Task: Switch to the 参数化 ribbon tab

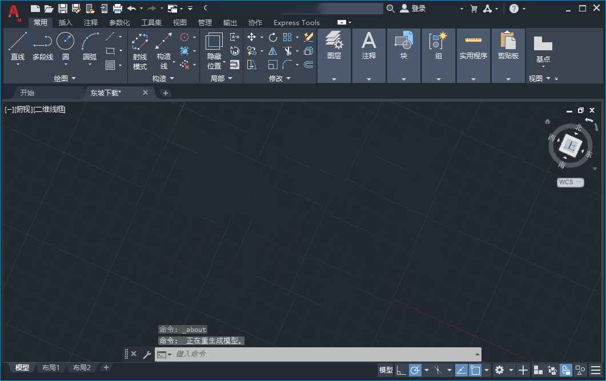Action: click(119, 22)
